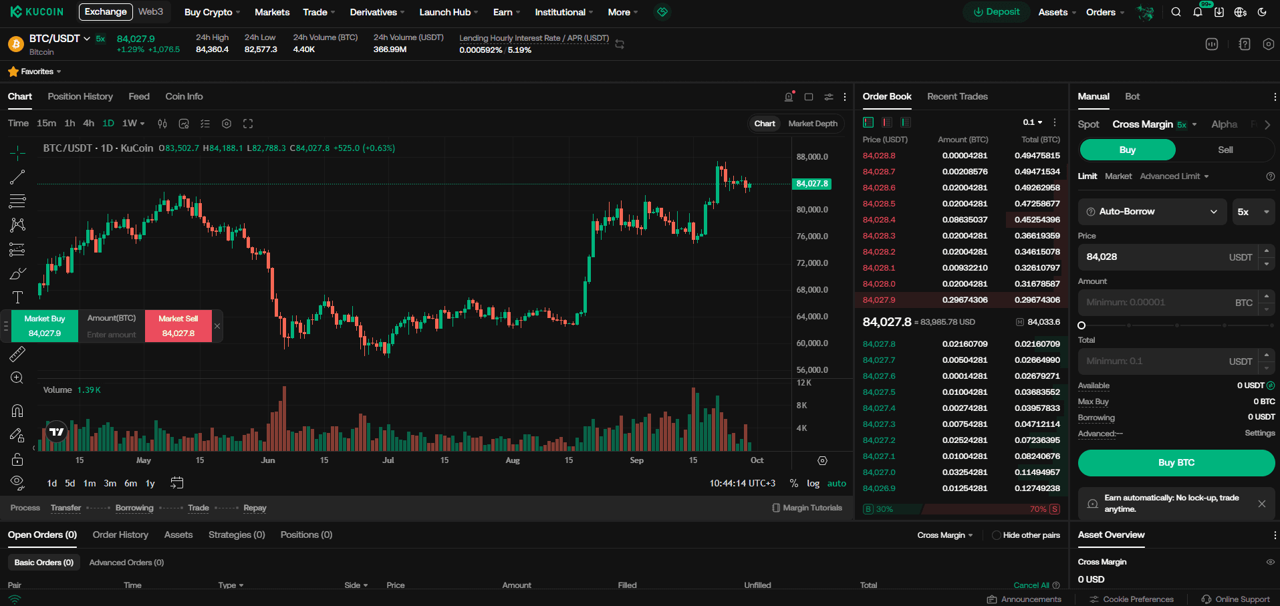The width and height of the screenshot is (1280, 606).
Task: Open Order History tab
Action: click(x=120, y=535)
